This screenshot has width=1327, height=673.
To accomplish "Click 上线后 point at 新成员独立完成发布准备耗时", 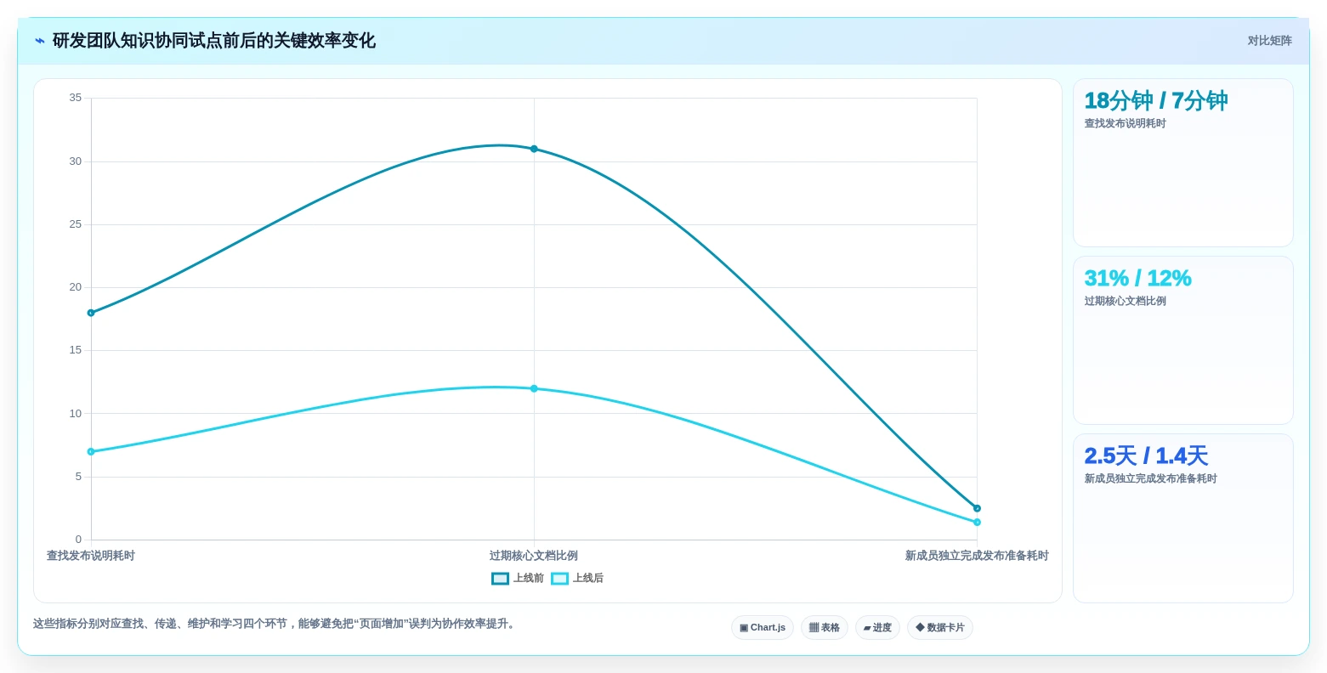I will click(x=977, y=522).
